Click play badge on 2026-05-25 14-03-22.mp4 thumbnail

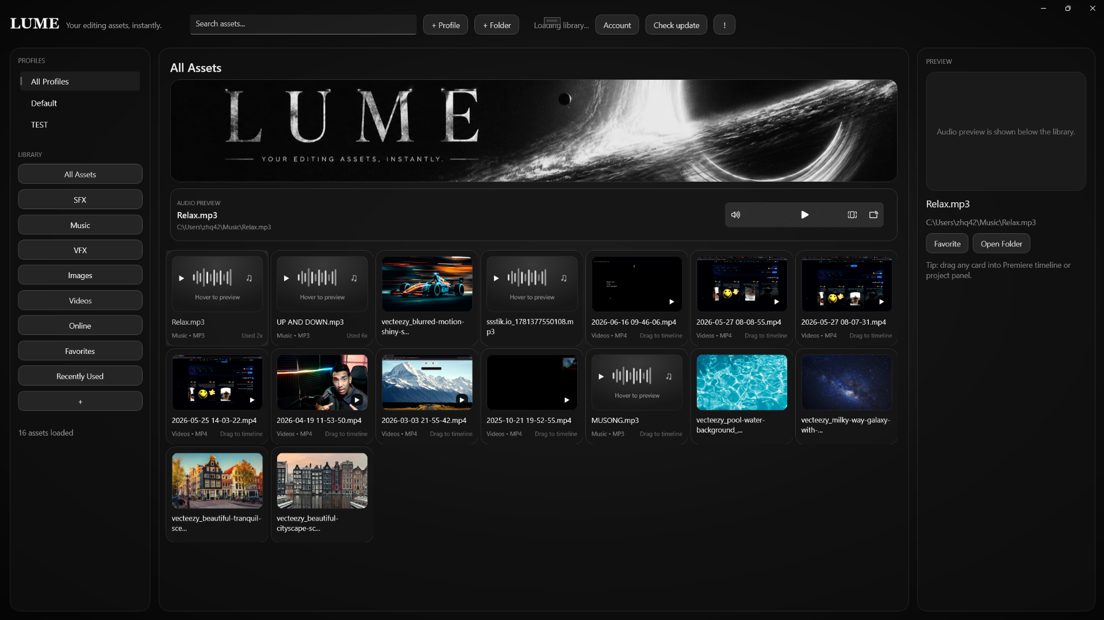tap(252, 400)
